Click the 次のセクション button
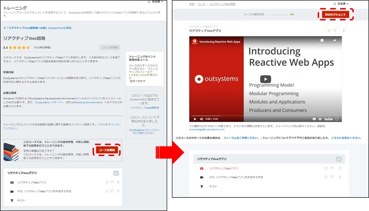This screenshot has height=211, width=369. [x=335, y=15]
